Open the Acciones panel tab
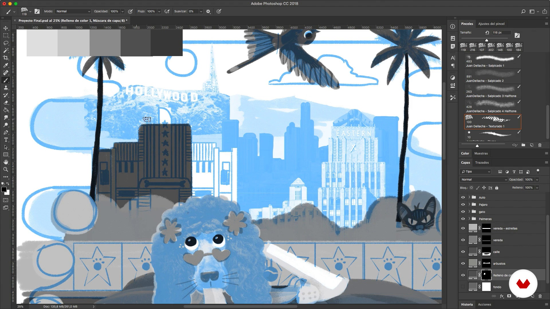550x309 pixels. coord(484,304)
